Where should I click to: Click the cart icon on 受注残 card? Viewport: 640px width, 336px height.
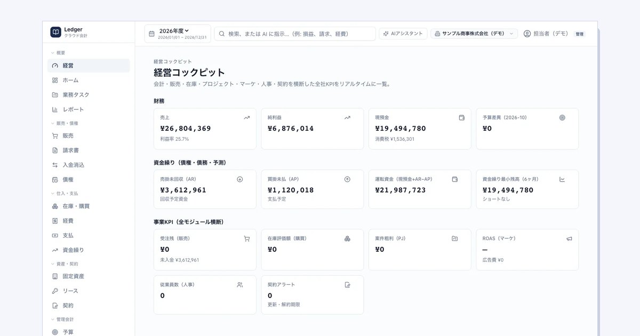(x=246, y=238)
